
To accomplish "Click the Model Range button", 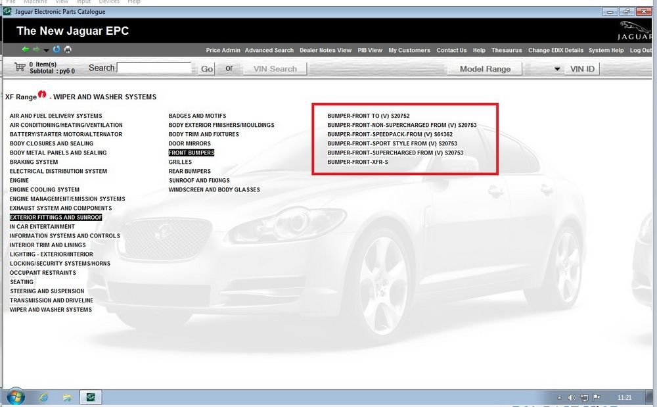I will pyautogui.click(x=485, y=68).
